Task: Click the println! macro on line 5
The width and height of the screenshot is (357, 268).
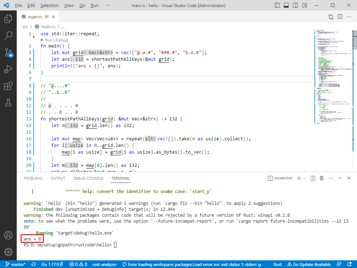Action: click(62, 66)
